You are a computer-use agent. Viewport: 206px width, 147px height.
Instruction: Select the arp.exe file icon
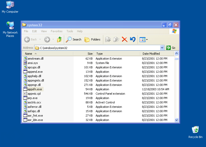point(25,98)
